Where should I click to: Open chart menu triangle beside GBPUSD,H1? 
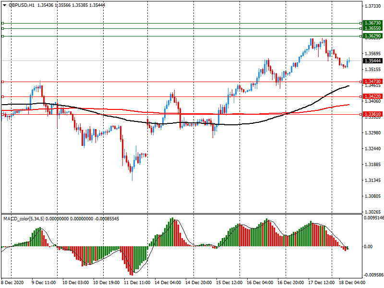[x=4, y=5]
